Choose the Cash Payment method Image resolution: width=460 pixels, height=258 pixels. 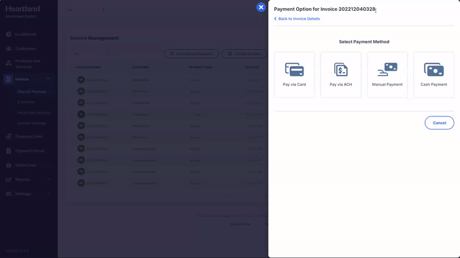coord(434,75)
